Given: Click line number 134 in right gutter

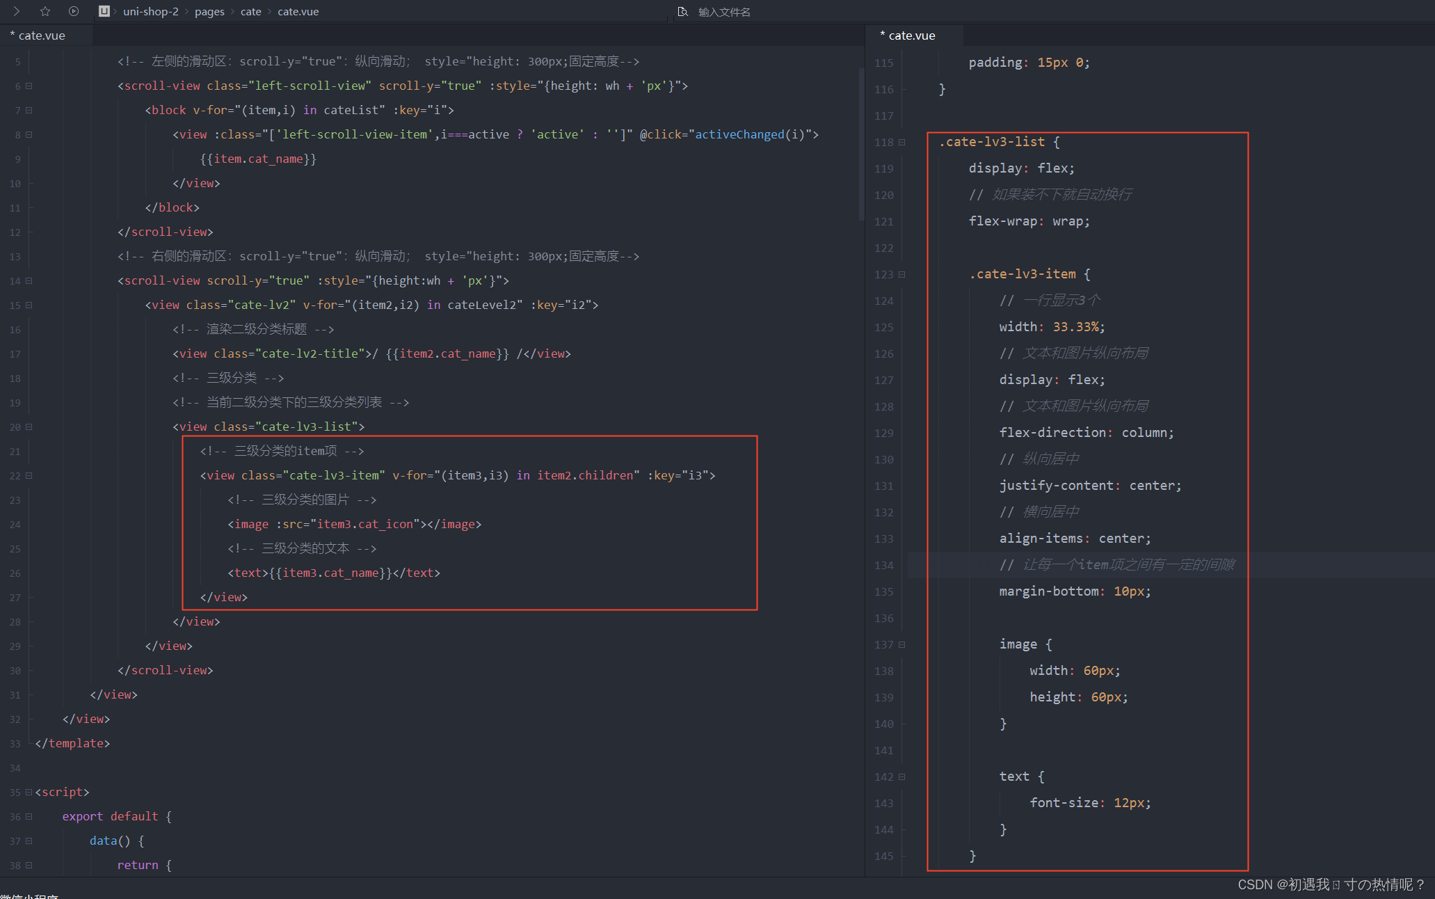Looking at the screenshot, I should [x=884, y=565].
